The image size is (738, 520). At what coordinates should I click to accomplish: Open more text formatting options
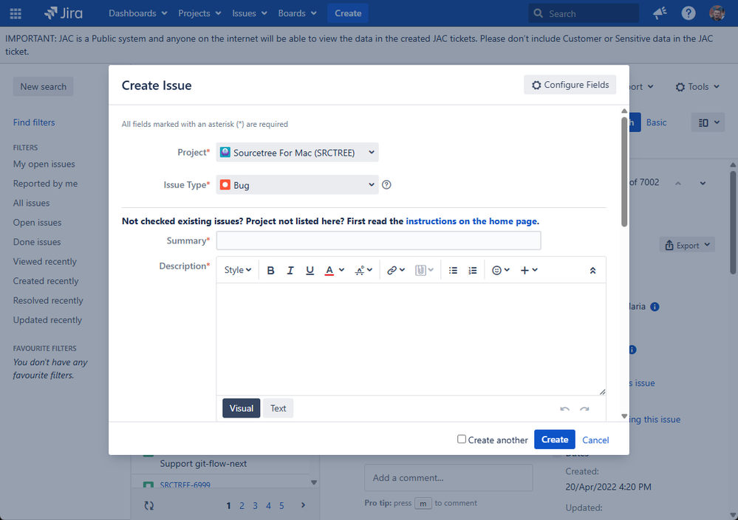[x=363, y=270]
